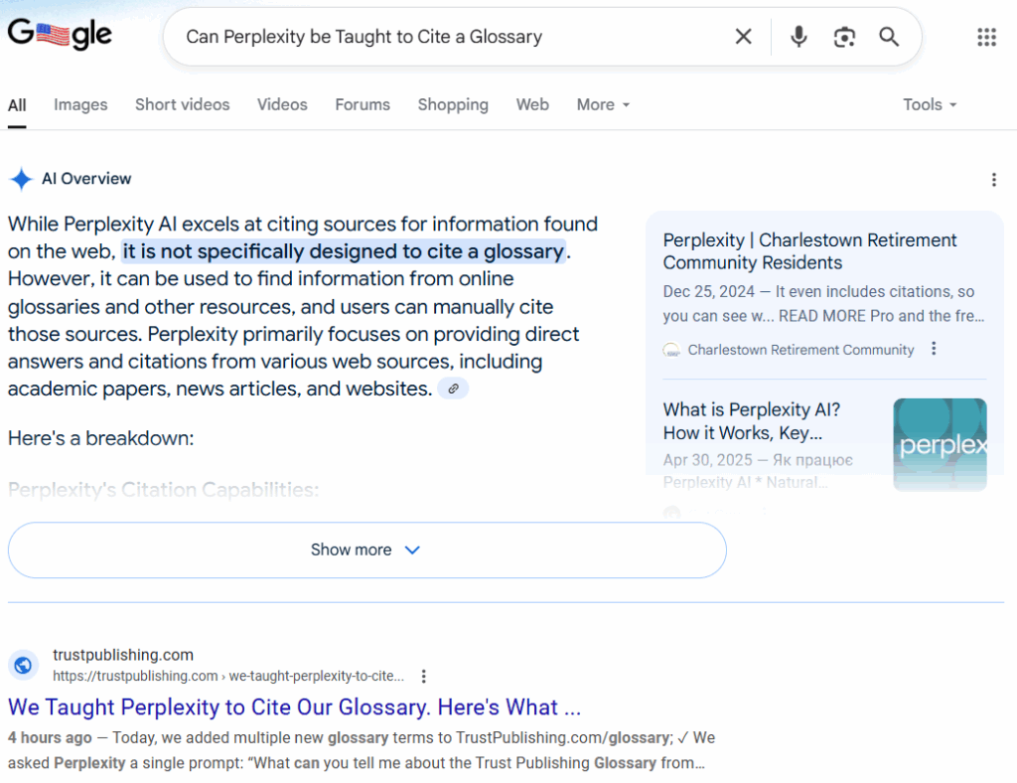Expand AI Overview with Show more

click(x=367, y=550)
